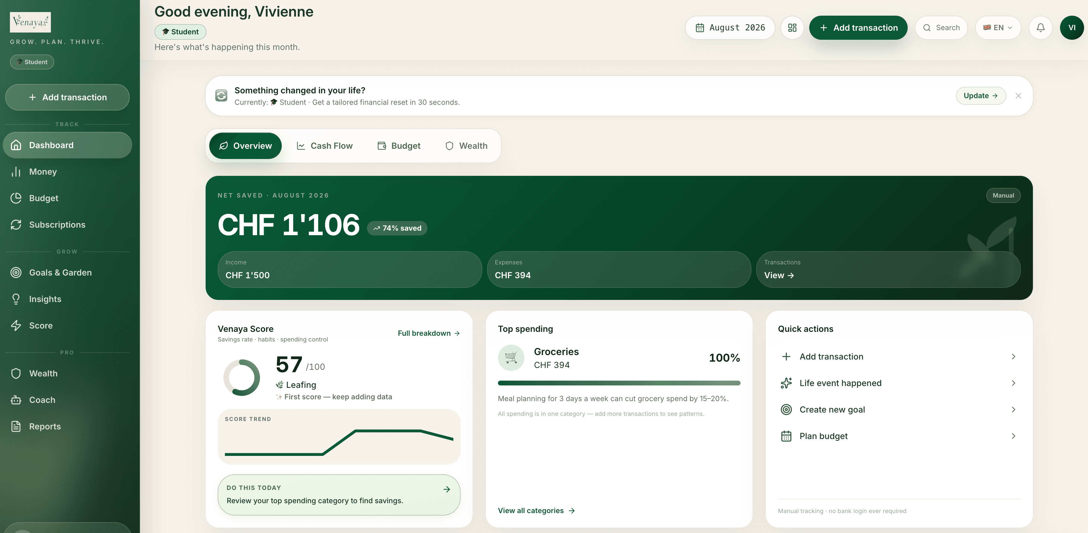Open Score in the sidebar
1088x533 pixels.
tap(67, 326)
